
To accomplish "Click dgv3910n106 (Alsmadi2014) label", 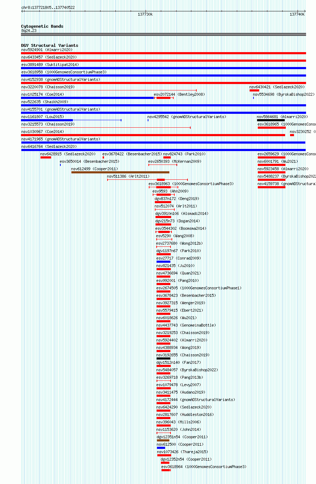I will (182, 213).
